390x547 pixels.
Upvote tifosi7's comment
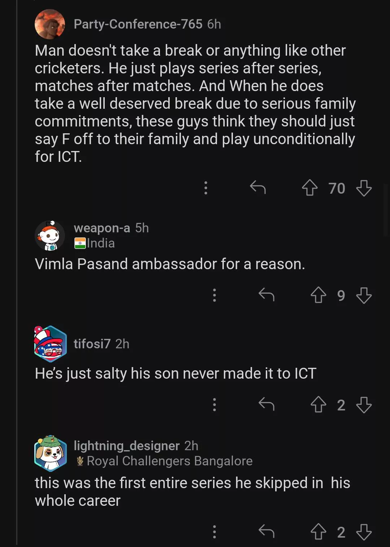318,405
